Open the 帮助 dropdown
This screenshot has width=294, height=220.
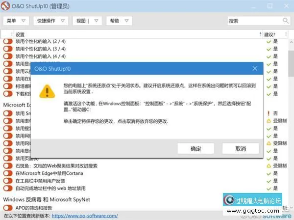click(x=119, y=21)
